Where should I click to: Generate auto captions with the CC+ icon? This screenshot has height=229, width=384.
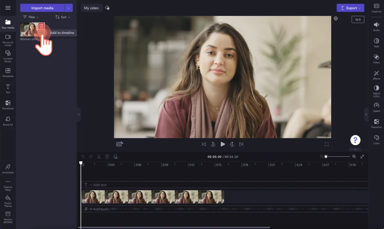coord(119,144)
